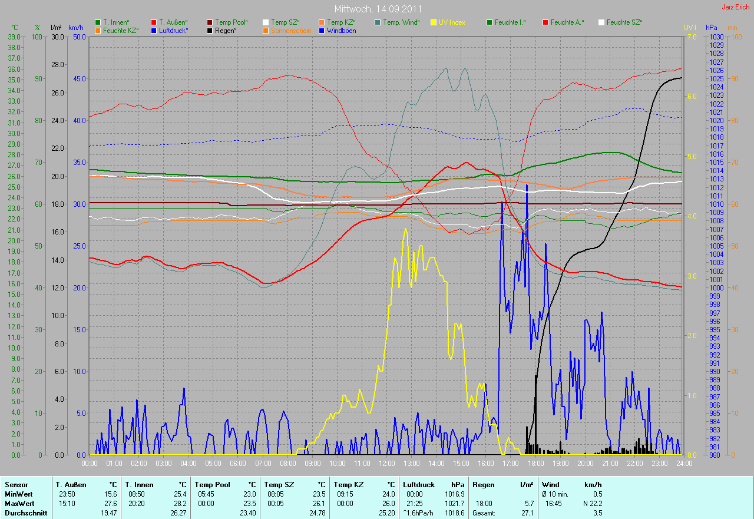
Task: Click the Temp KZ average value '25.20'
Action: click(386, 513)
